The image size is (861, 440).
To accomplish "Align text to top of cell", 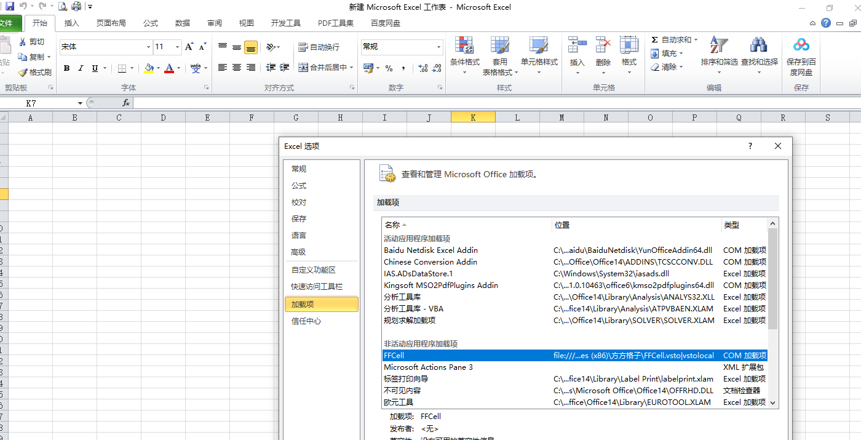I will coord(223,47).
